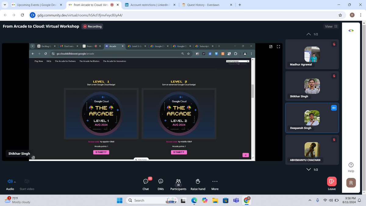
Task: Toggle the Audio speaker icon
Action: tap(10, 181)
